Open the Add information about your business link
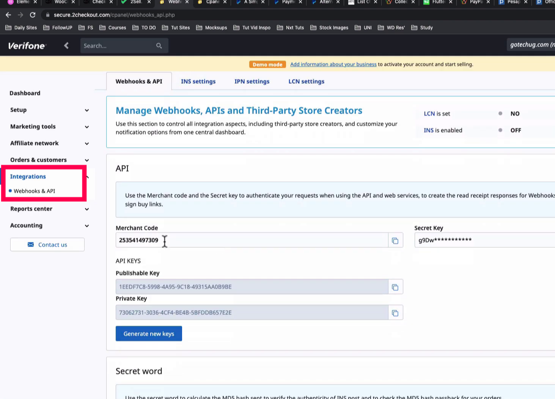This screenshot has width=555, height=399. [x=333, y=64]
